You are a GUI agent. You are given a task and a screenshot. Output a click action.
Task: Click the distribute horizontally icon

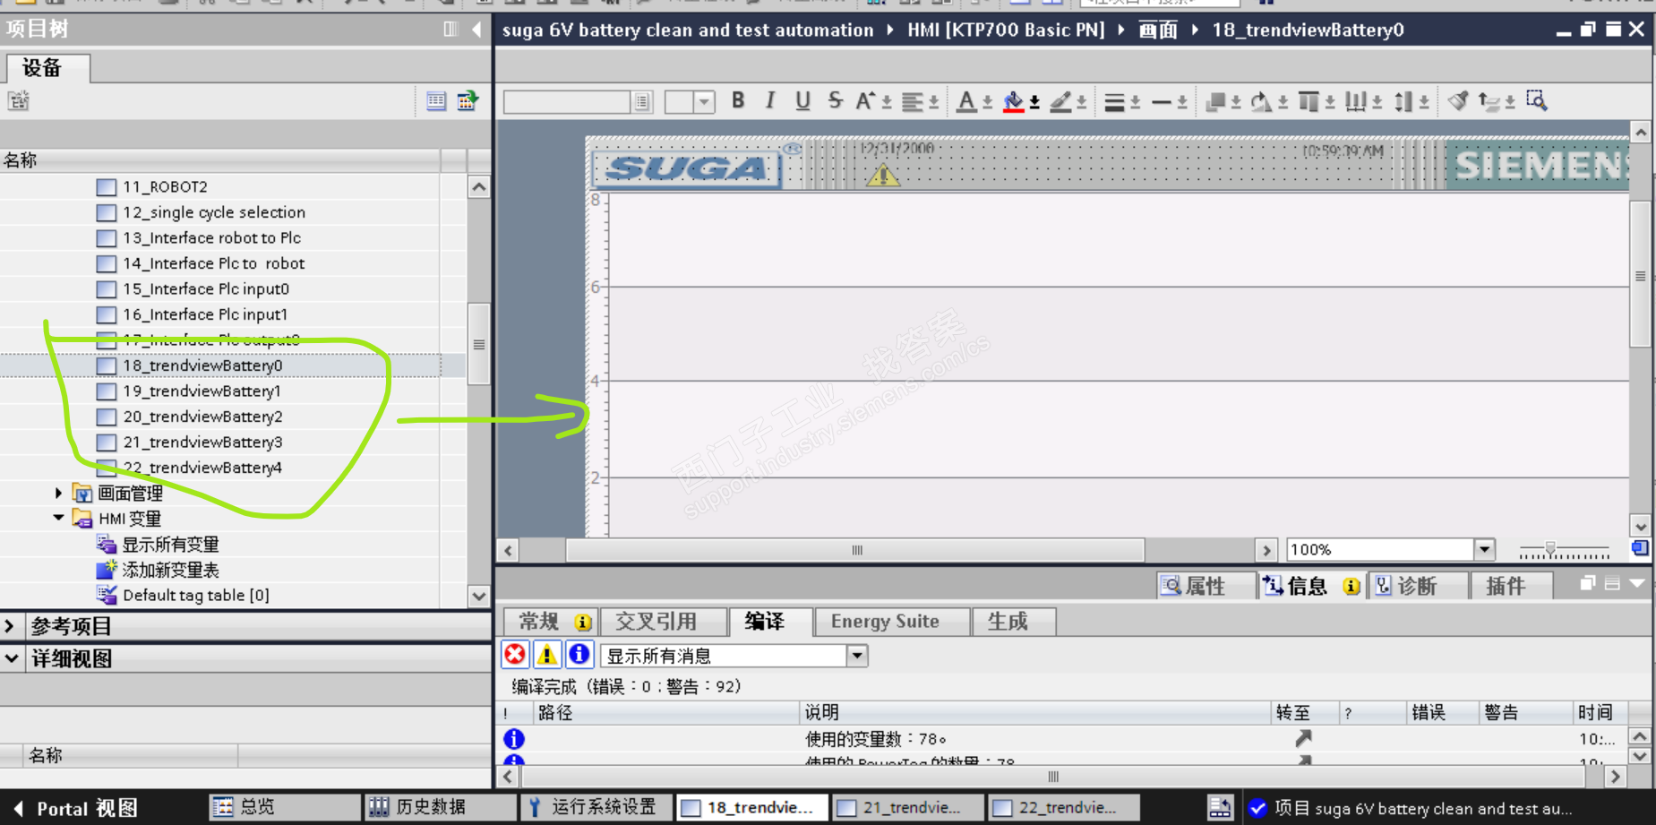1356,102
